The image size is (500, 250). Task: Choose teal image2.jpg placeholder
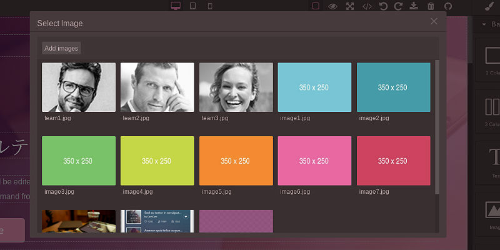click(x=394, y=87)
